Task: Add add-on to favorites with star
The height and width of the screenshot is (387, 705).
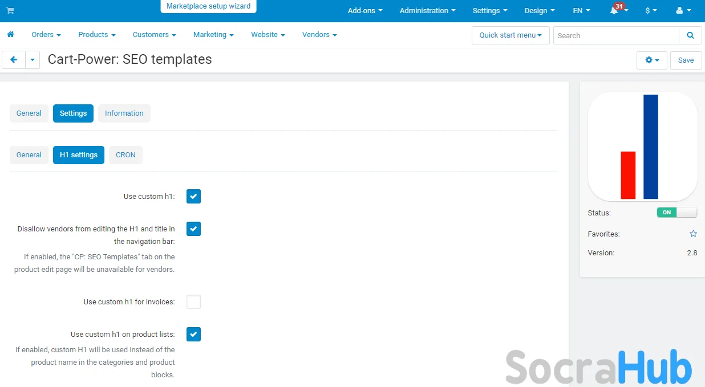Action: point(693,234)
